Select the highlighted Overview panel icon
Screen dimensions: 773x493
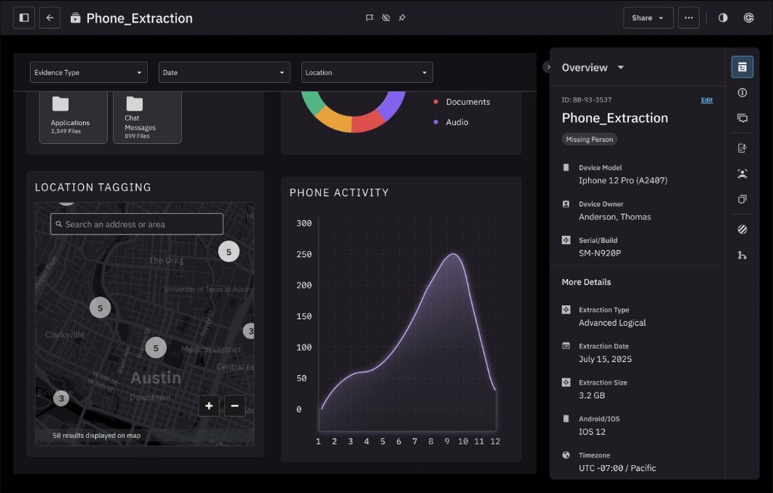point(742,66)
